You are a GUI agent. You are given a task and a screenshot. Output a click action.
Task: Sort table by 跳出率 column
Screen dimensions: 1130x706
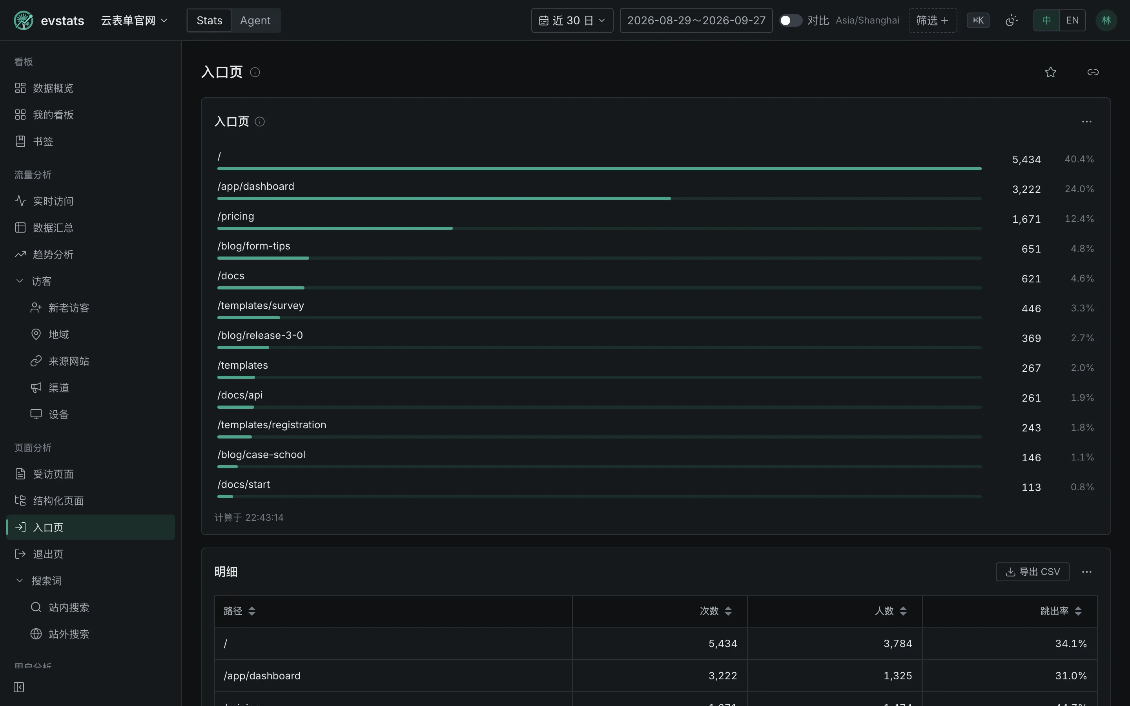[x=1078, y=611]
